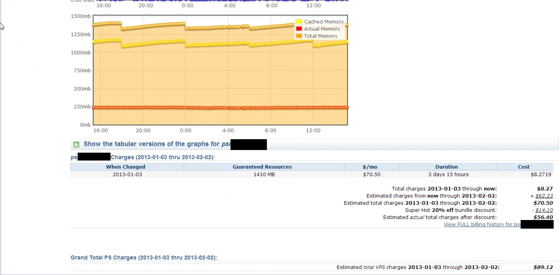Click the red Actual Memory line in the graph
This screenshot has width=560, height=275.
click(220, 108)
